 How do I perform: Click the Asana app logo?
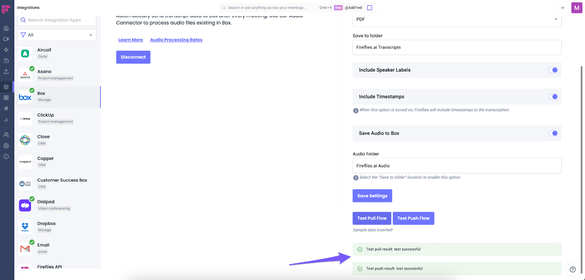(25, 75)
